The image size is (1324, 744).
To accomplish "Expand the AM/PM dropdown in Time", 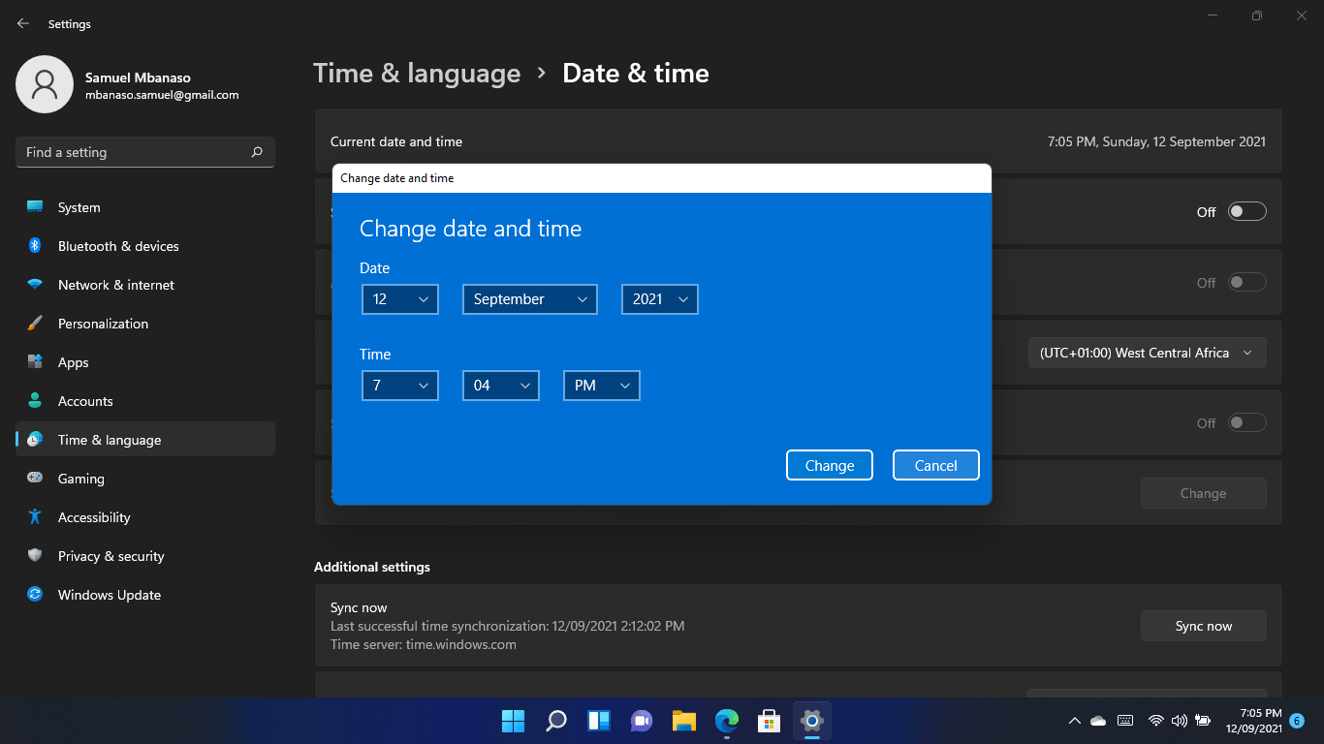I will click(601, 386).
